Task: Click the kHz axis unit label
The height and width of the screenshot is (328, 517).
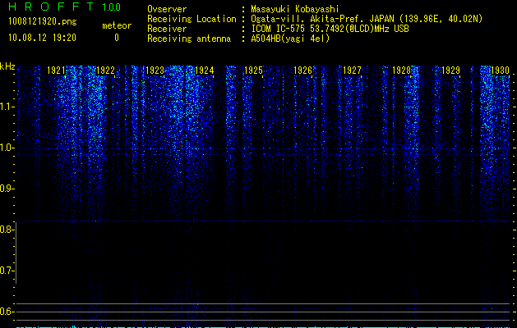Action: point(7,66)
